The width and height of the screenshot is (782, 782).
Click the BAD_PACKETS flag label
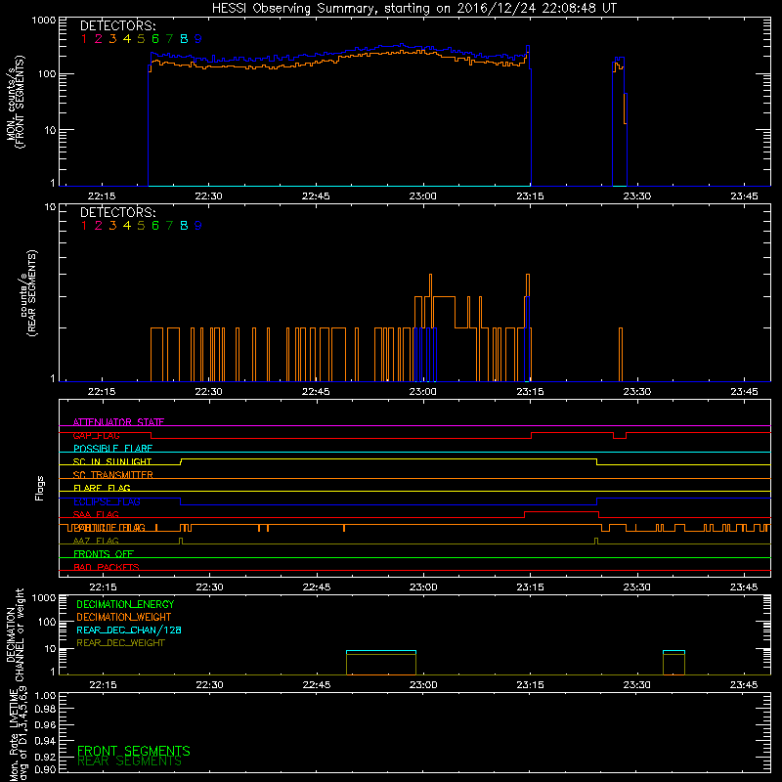(x=107, y=567)
